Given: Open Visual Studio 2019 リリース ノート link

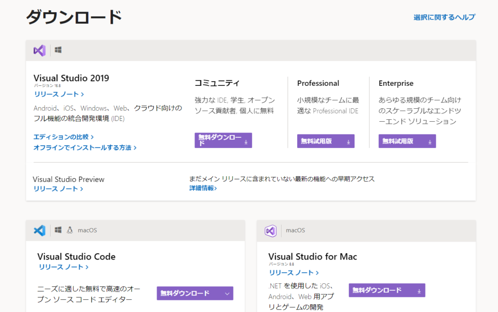Looking at the screenshot, I should pyautogui.click(x=59, y=94).
